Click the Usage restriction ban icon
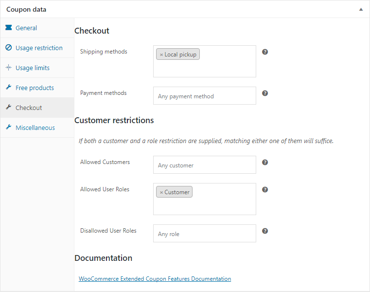The image size is (370, 292). pyautogui.click(x=8, y=48)
